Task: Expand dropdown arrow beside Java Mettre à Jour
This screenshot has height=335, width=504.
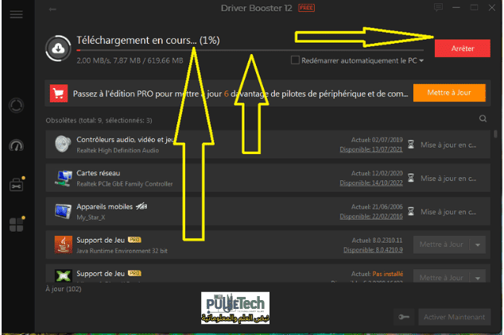Action: click(478, 245)
